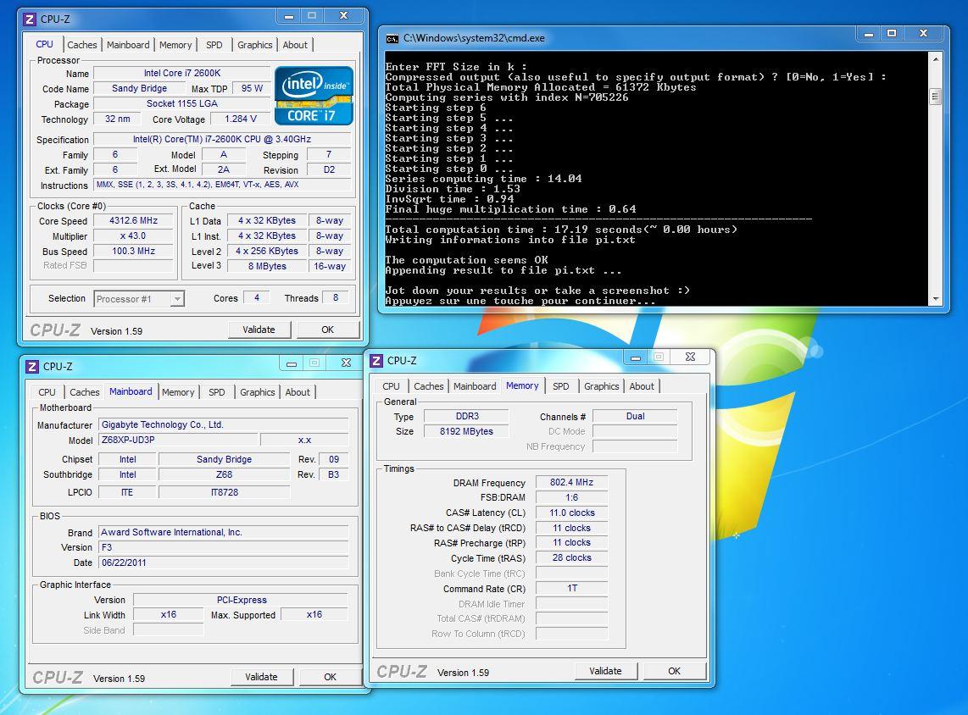Click the Core Speed value 4312.6 MHz
Viewport: 968px width, 715px height.
pyautogui.click(x=133, y=221)
